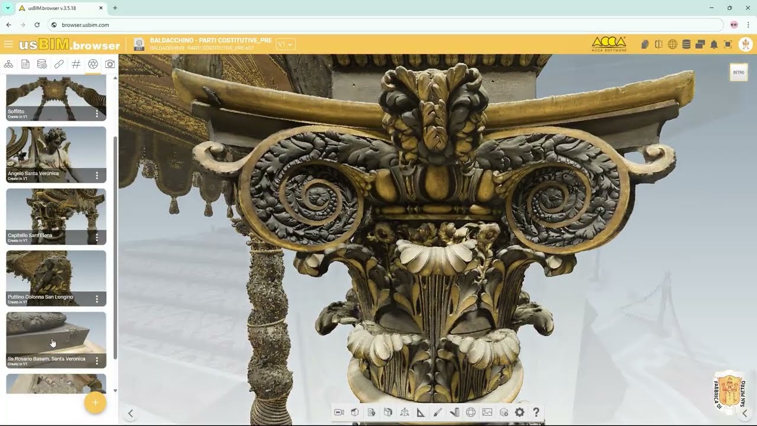The image size is (757, 426).
Task: Select the 3D axis transform tool
Action: (405, 412)
